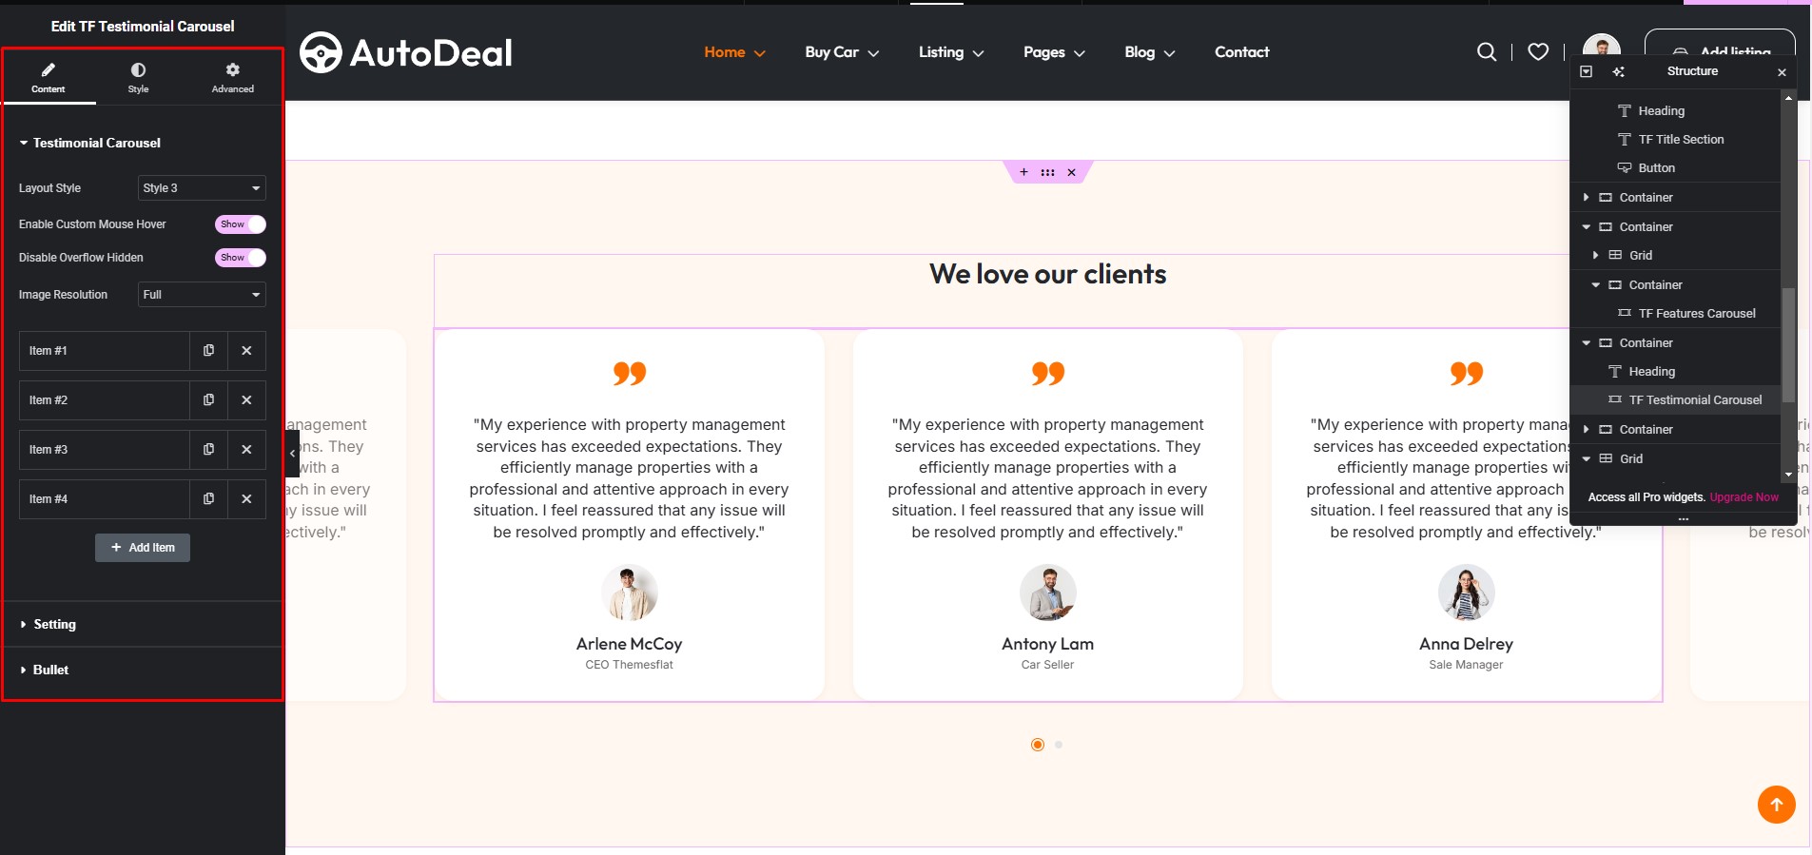
Task: Open the Advanced tab
Action: [x=232, y=78]
